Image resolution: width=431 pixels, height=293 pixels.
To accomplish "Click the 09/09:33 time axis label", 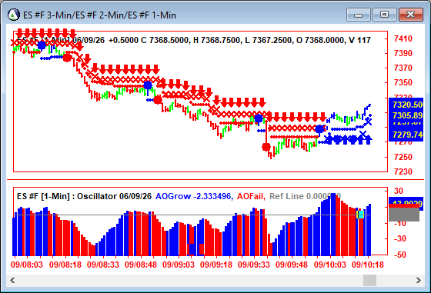I will coord(253,265).
